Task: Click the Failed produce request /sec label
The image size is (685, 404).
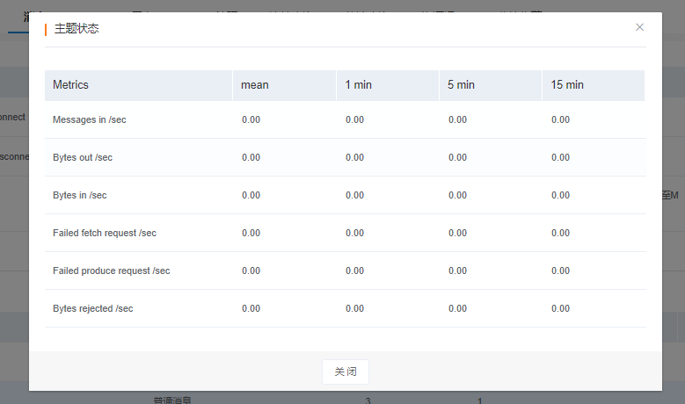Action: point(112,271)
